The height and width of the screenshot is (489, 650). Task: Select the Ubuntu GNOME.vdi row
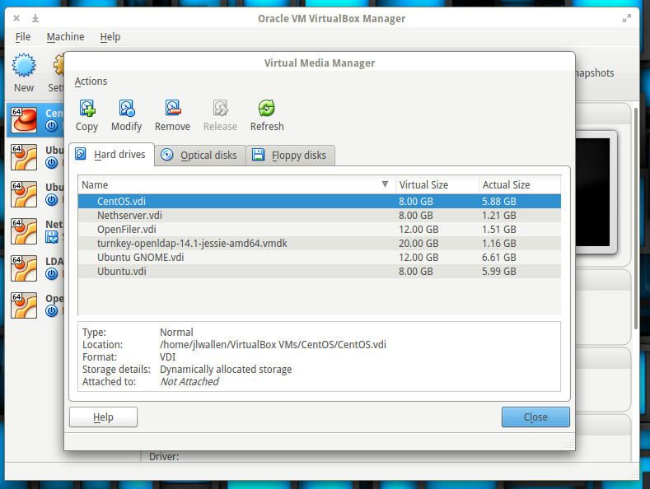point(319,258)
